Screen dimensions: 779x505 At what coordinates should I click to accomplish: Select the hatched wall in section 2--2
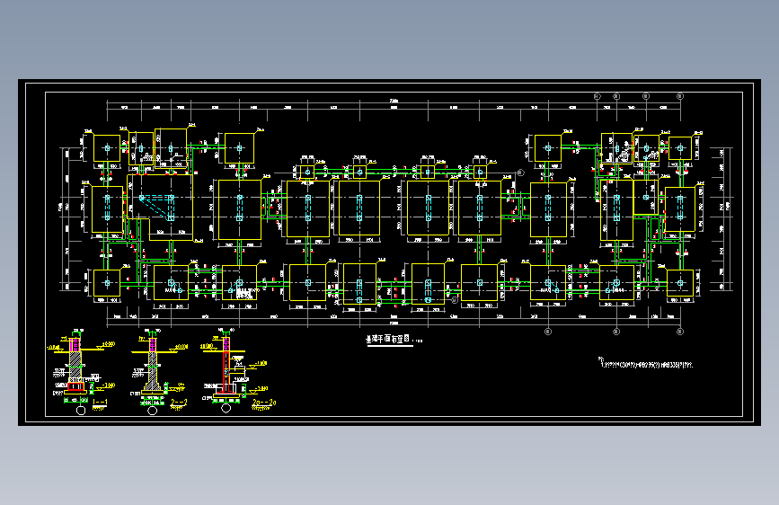pyautogui.click(x=153, y=370)
